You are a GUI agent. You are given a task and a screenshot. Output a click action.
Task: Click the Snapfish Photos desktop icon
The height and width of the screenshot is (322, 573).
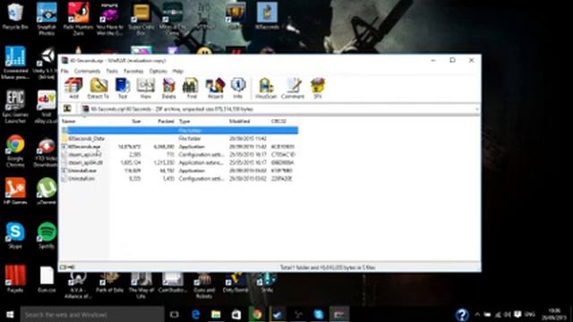point(47,19)
